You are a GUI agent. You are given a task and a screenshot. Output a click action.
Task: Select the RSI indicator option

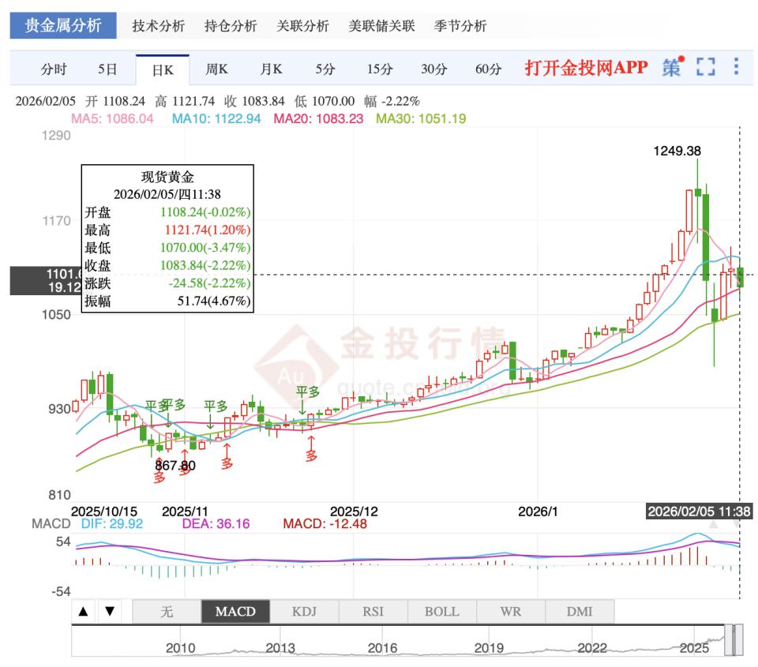point(373,612)
